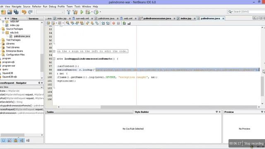Open the Navigate menu

17,7
